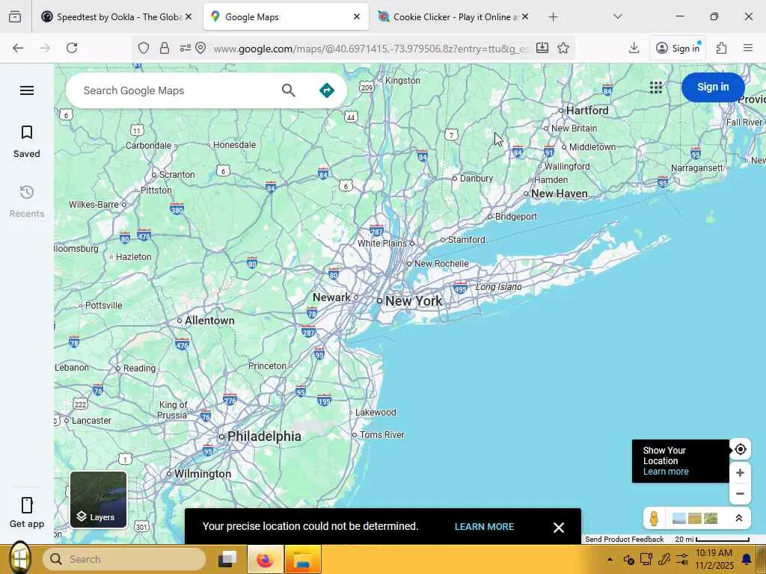Click the Firefox taskbar icon
Viewport: 766px width, 574px height.
pyautogui.click(x=266, y=559)
